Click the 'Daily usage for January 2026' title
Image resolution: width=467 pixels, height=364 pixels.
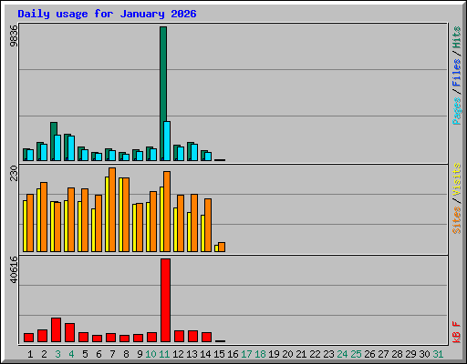click(x=107, y=14)
